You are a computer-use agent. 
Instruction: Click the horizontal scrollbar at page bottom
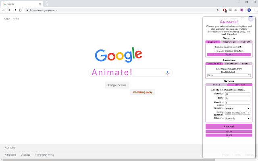(108, 160)
